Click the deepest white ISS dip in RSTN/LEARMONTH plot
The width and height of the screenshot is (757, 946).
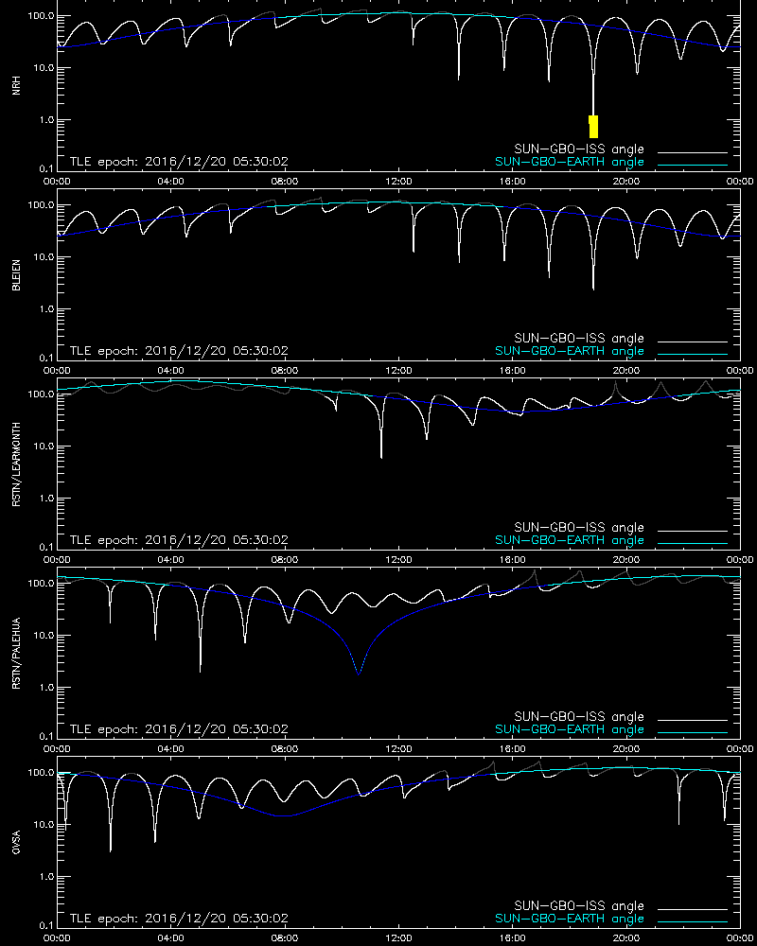coord(381,456)
